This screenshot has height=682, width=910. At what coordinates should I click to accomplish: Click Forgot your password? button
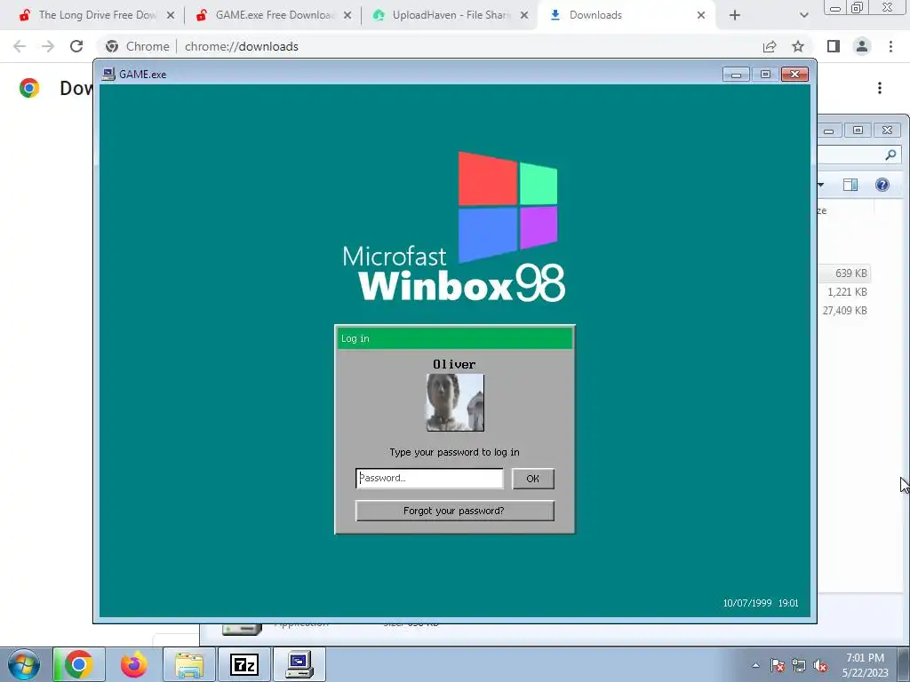click(x=454, y=511)
